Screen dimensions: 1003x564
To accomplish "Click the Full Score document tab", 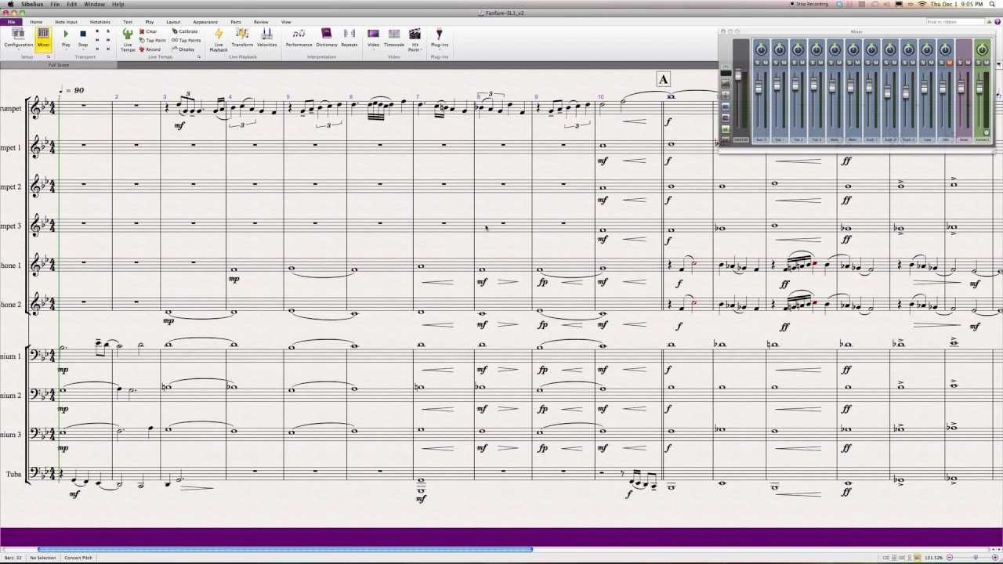I will (59, 65).
